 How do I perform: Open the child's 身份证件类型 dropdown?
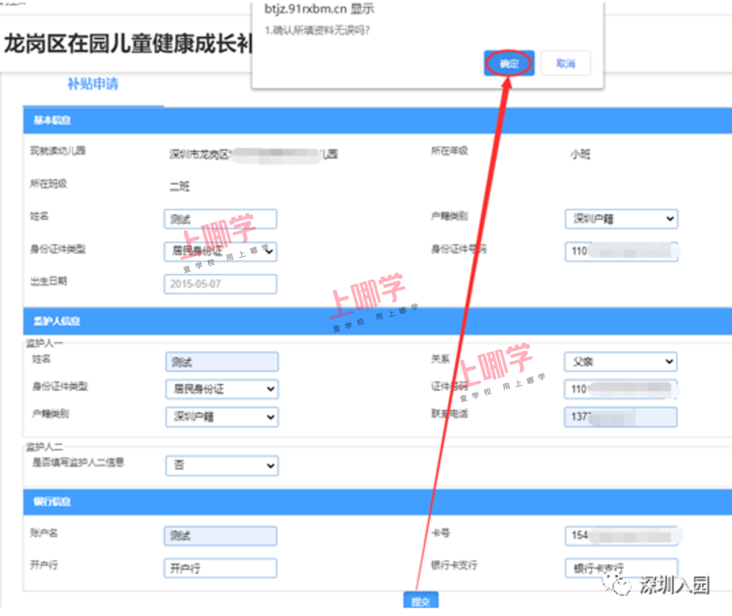click(220, 251)
